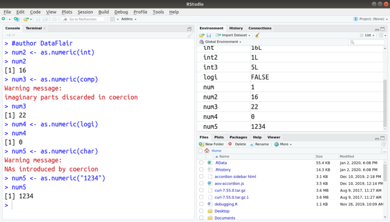Click the workspace panes grid icon
This screenshot has height=222, width=390.
point(113,19)
